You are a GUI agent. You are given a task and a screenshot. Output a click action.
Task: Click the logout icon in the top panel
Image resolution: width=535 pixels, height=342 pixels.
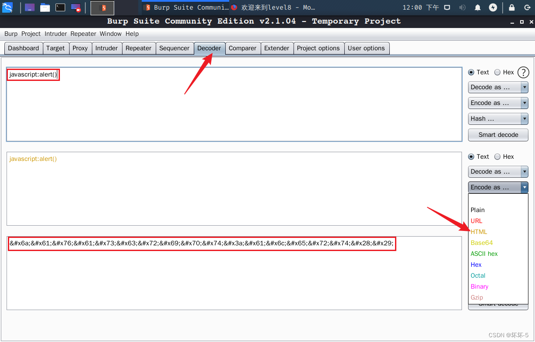click(526, 7)
